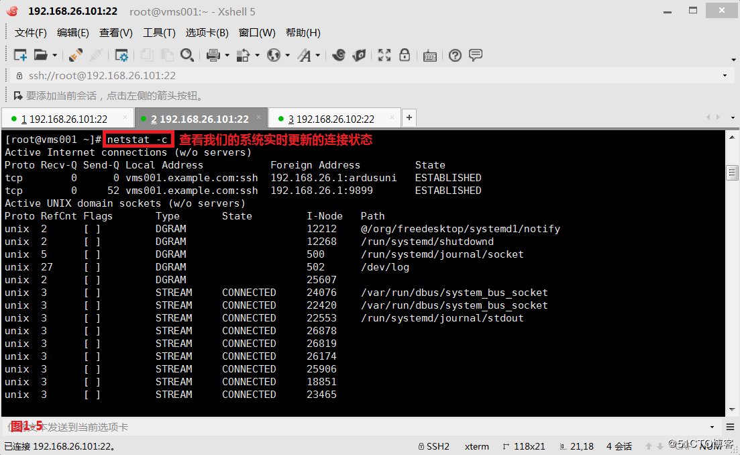The height and width of the screenshot is (455, 740).
Task: Click the connect plug icon
Action: pyautogui.click(x=76, y=55)
